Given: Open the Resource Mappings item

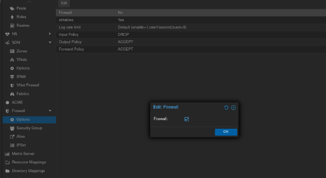Looking at the screenshot, I should coord(29,162).
